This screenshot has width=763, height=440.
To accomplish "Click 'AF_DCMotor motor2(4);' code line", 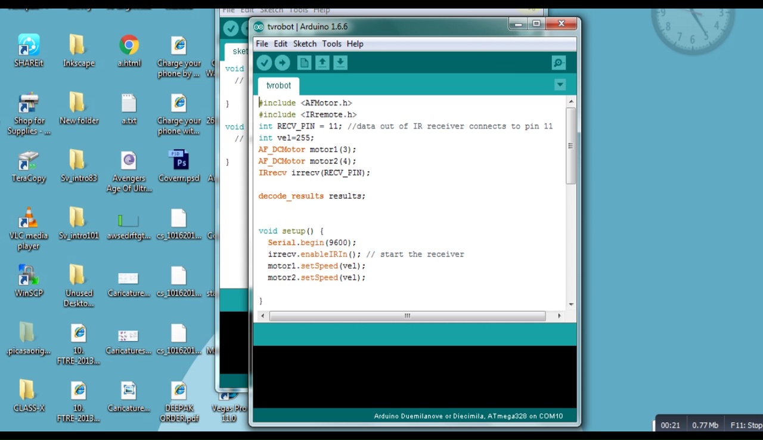I will pos(307,161).
